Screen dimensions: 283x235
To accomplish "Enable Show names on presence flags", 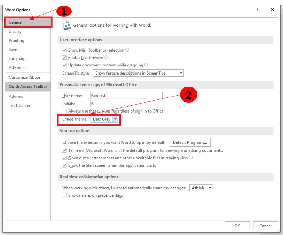I will click(x=64, y=195).
